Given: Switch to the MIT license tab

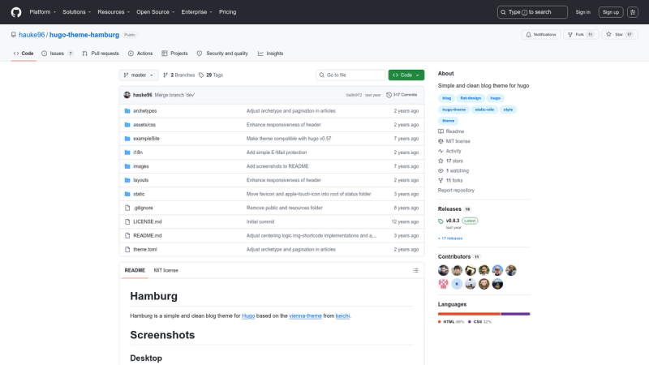Looking at the screenshot, I should pos(166,270).
